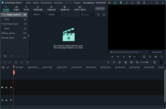Viewport: 166px width, 109px height.
Task: Open the support headset icon in title bar
Action: 115,3
